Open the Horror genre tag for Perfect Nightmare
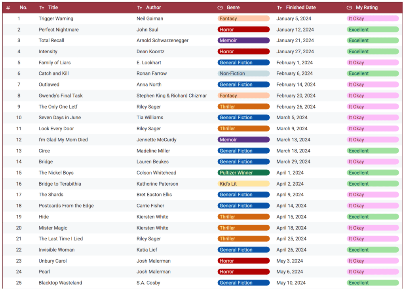The width and height of the screenshot is (405, 291). [x=243, y=30]
